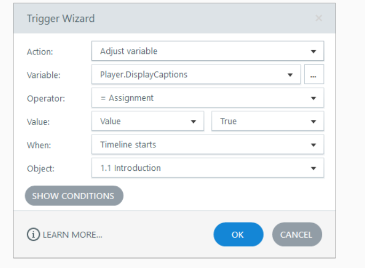The height and width of the screenshot is (268, 365).
Task: Open the LEARN MORE... link
Action: click(x=73, y=235)
